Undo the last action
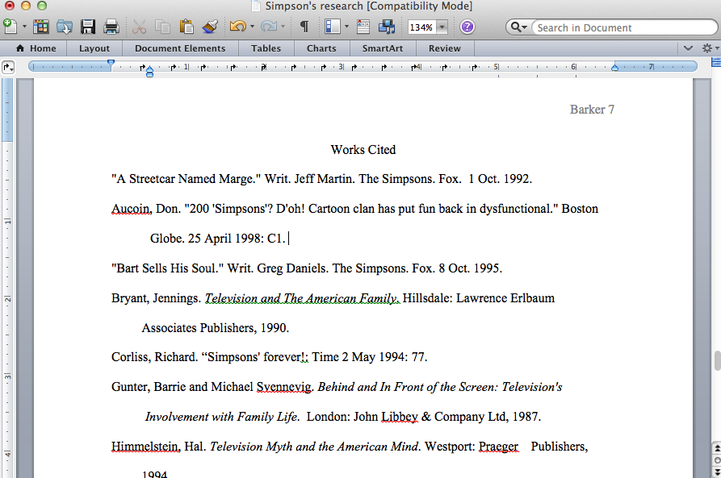The image size is (721, 478). point(238,27)
